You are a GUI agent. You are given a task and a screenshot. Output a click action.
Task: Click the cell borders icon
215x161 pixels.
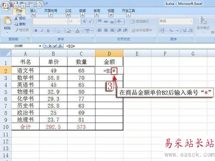pyautogui.click(x=58, y=30)
